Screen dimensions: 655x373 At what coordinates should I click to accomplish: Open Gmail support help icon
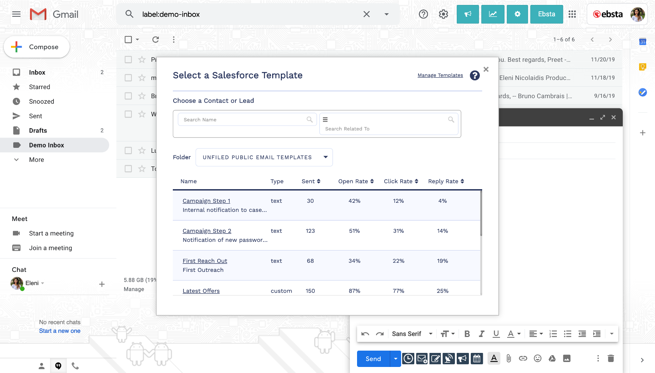(423, 14)
